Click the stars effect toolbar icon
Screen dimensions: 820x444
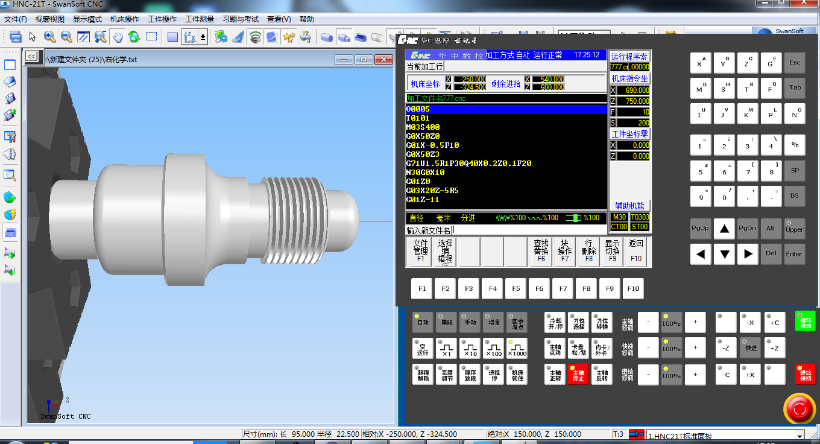[289, 37]
